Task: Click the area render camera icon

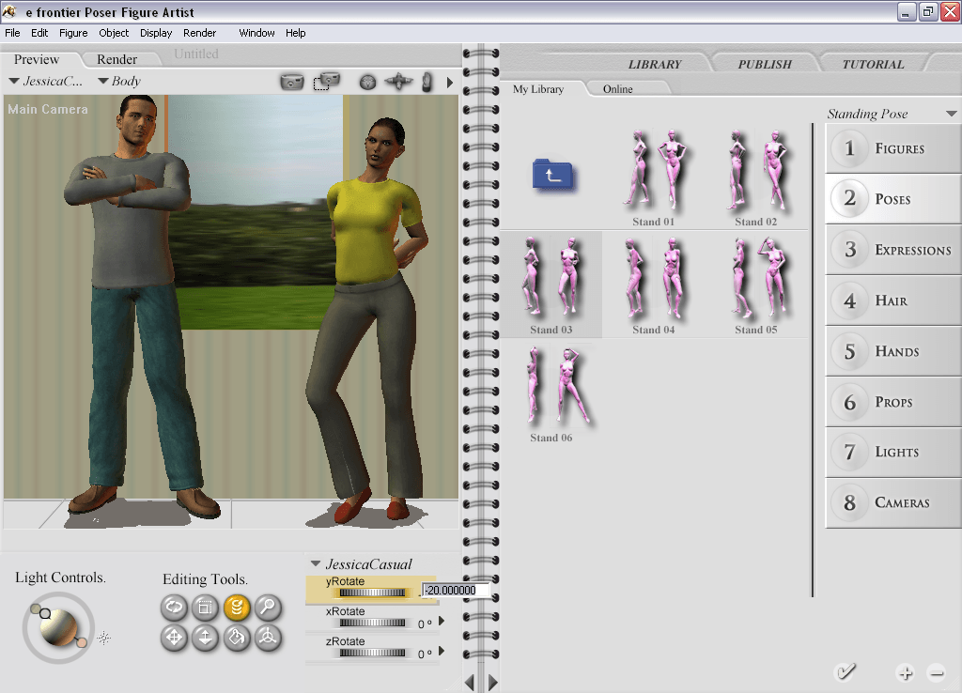Action: coord(326,82)
